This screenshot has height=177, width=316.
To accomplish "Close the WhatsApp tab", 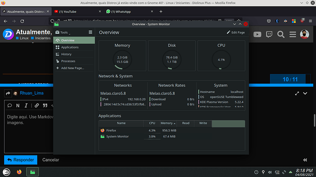I will [152, 11].
